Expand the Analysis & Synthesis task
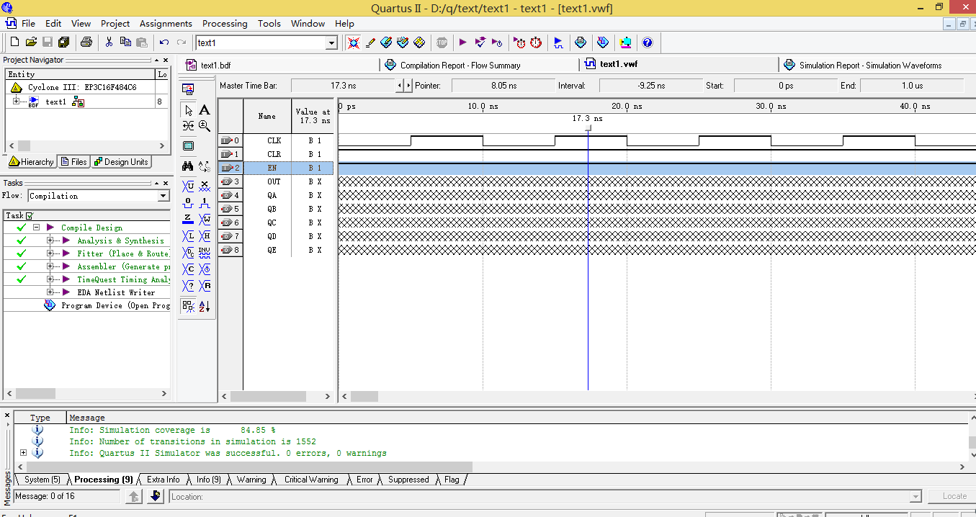 tap(50, 240)
